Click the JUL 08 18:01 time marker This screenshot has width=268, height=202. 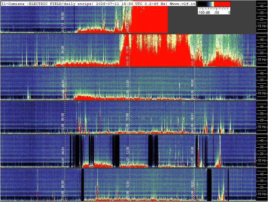point(192,123)
